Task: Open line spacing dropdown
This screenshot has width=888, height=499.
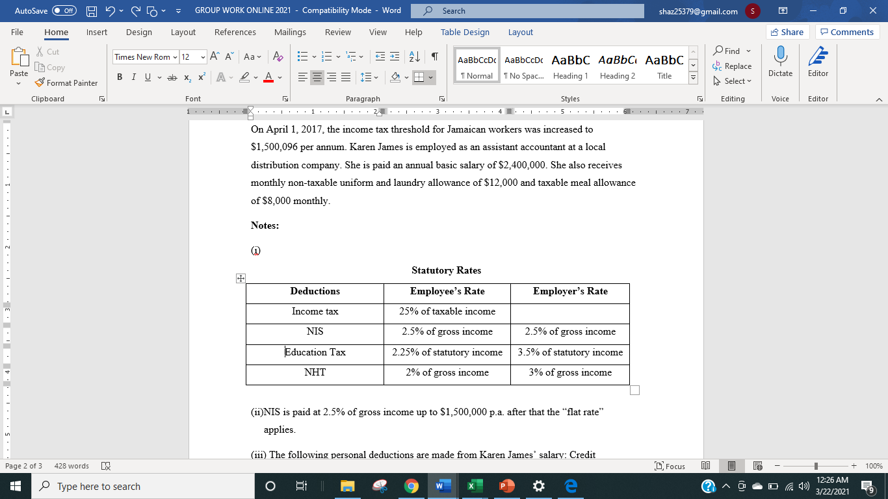Action: click(x=369, y=77)
